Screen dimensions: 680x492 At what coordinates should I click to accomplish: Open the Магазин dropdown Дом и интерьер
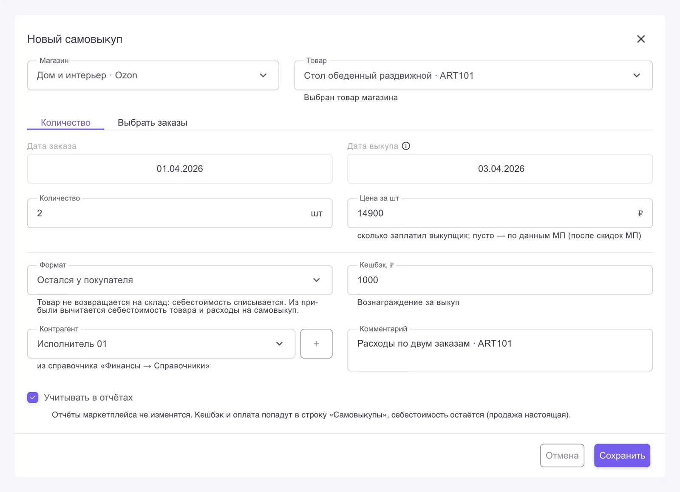(x=153, y=76)
